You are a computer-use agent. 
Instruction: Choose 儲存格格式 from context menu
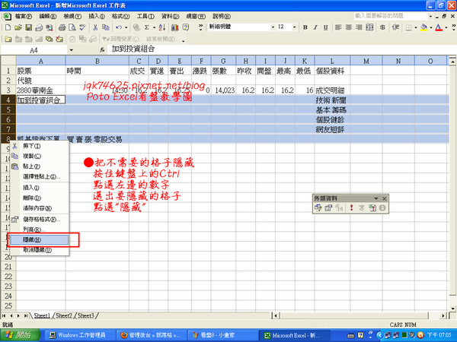[x=40, y=220]
